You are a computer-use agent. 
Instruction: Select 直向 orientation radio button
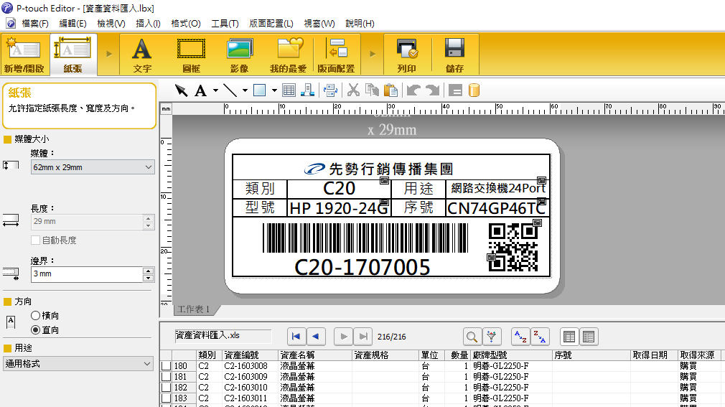coord(36,329)
